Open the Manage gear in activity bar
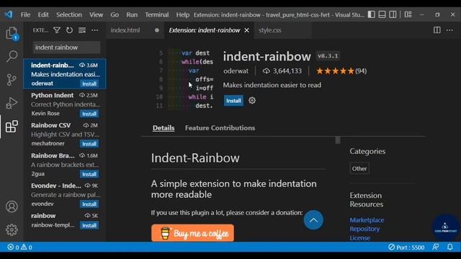 (x=12, y=230)
